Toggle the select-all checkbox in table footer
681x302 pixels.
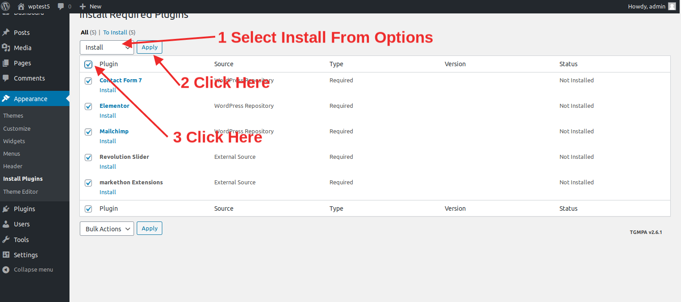coord(88,209)
